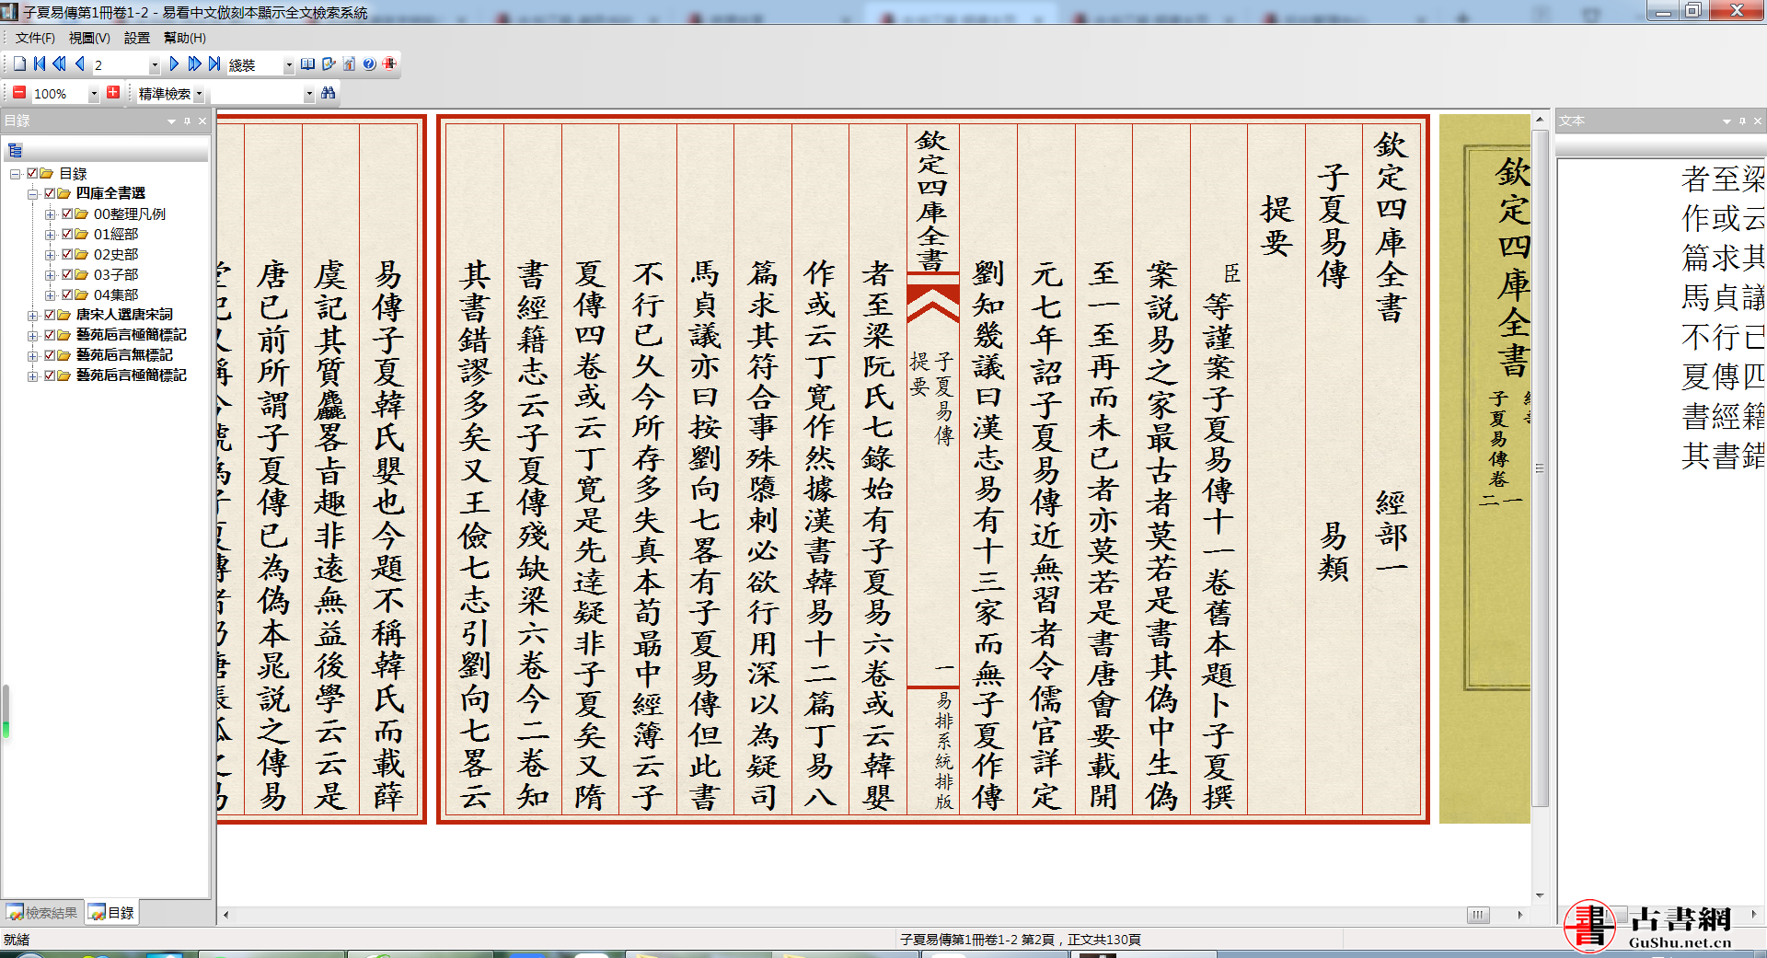
Task: Collapse the 四庫全書選 node
Action: [x=32, y=193]
